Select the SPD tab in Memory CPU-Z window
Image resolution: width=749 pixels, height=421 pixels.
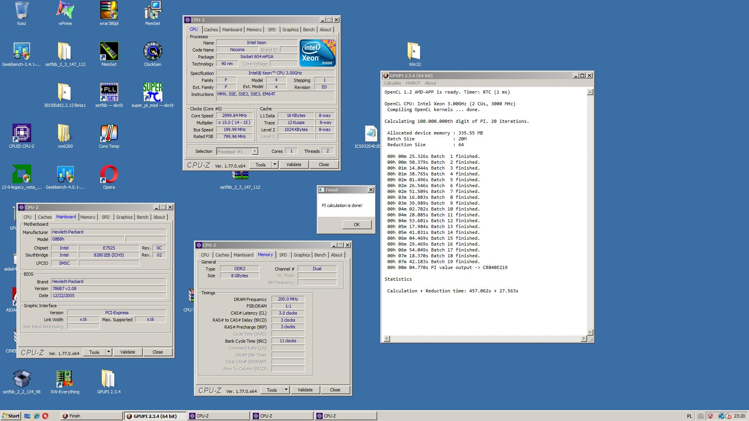pos(283,255)
